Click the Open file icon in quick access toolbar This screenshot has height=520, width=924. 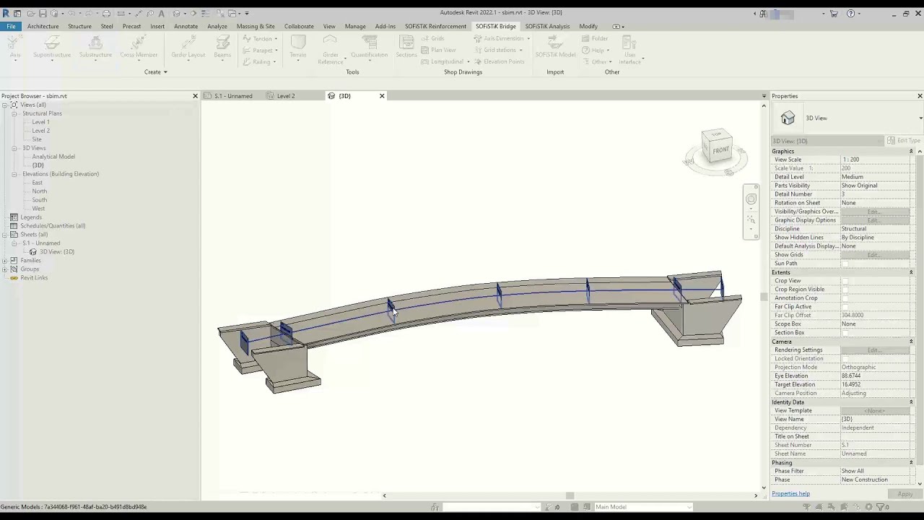point(30,13)
